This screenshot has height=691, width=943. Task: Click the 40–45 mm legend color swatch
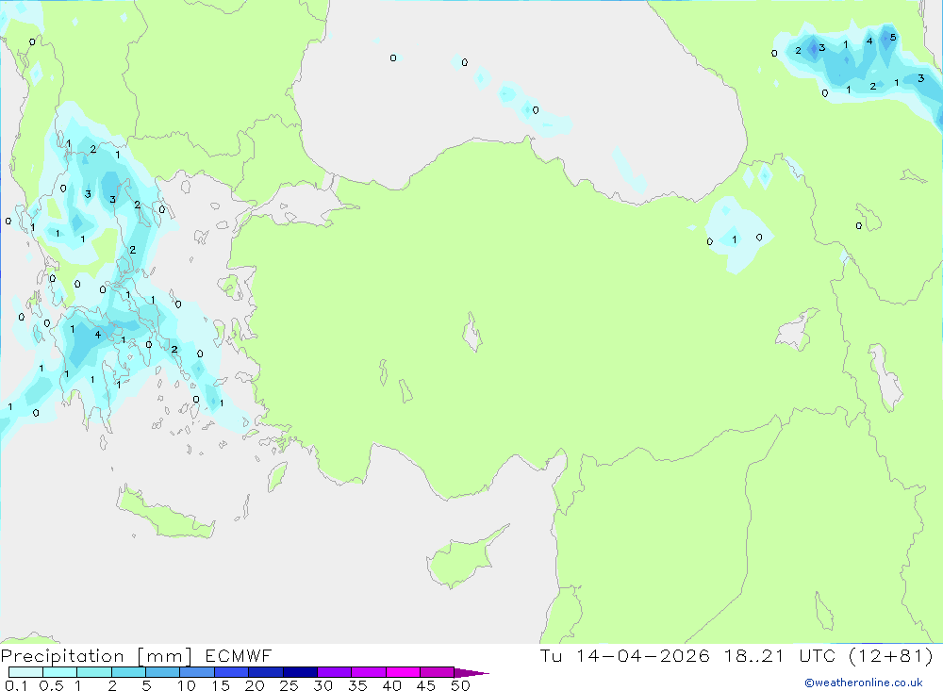tap(403, 672)
